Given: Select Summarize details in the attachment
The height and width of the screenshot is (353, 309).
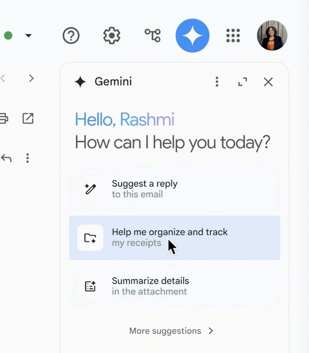Looking at the screenshot, I should (x=175, y=286).
